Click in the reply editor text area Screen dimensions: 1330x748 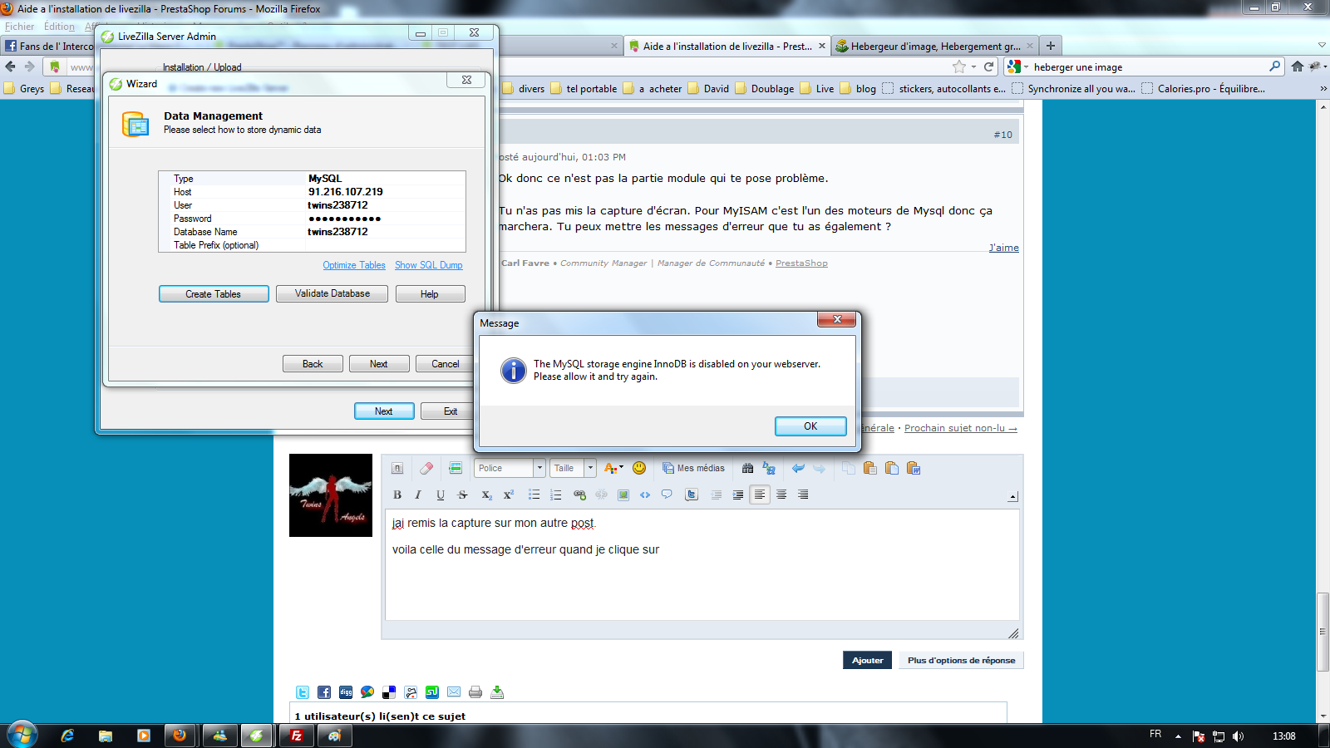(x=702, y=565)
